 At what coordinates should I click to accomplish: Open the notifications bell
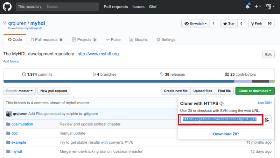point(248,6)
